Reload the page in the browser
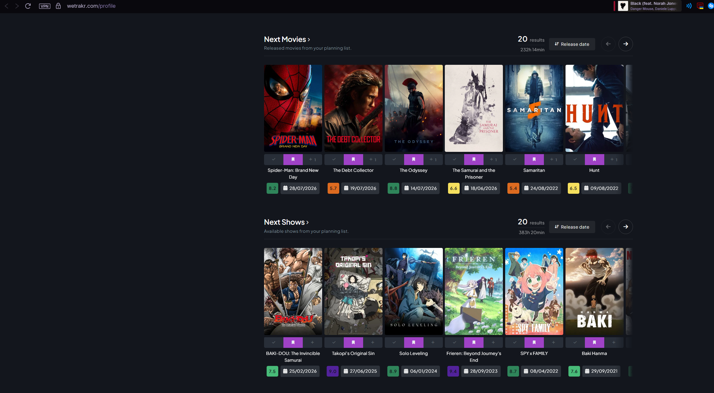The image size is (714, 393). pos(28,6)
